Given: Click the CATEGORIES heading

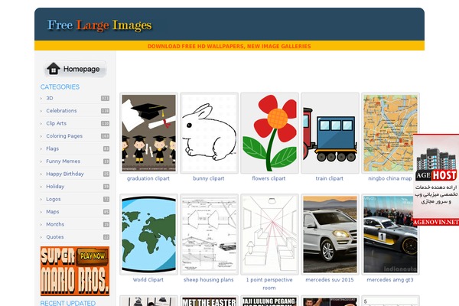Looking at the screenshot, I should pyautogui.click(x=60, y=87).
